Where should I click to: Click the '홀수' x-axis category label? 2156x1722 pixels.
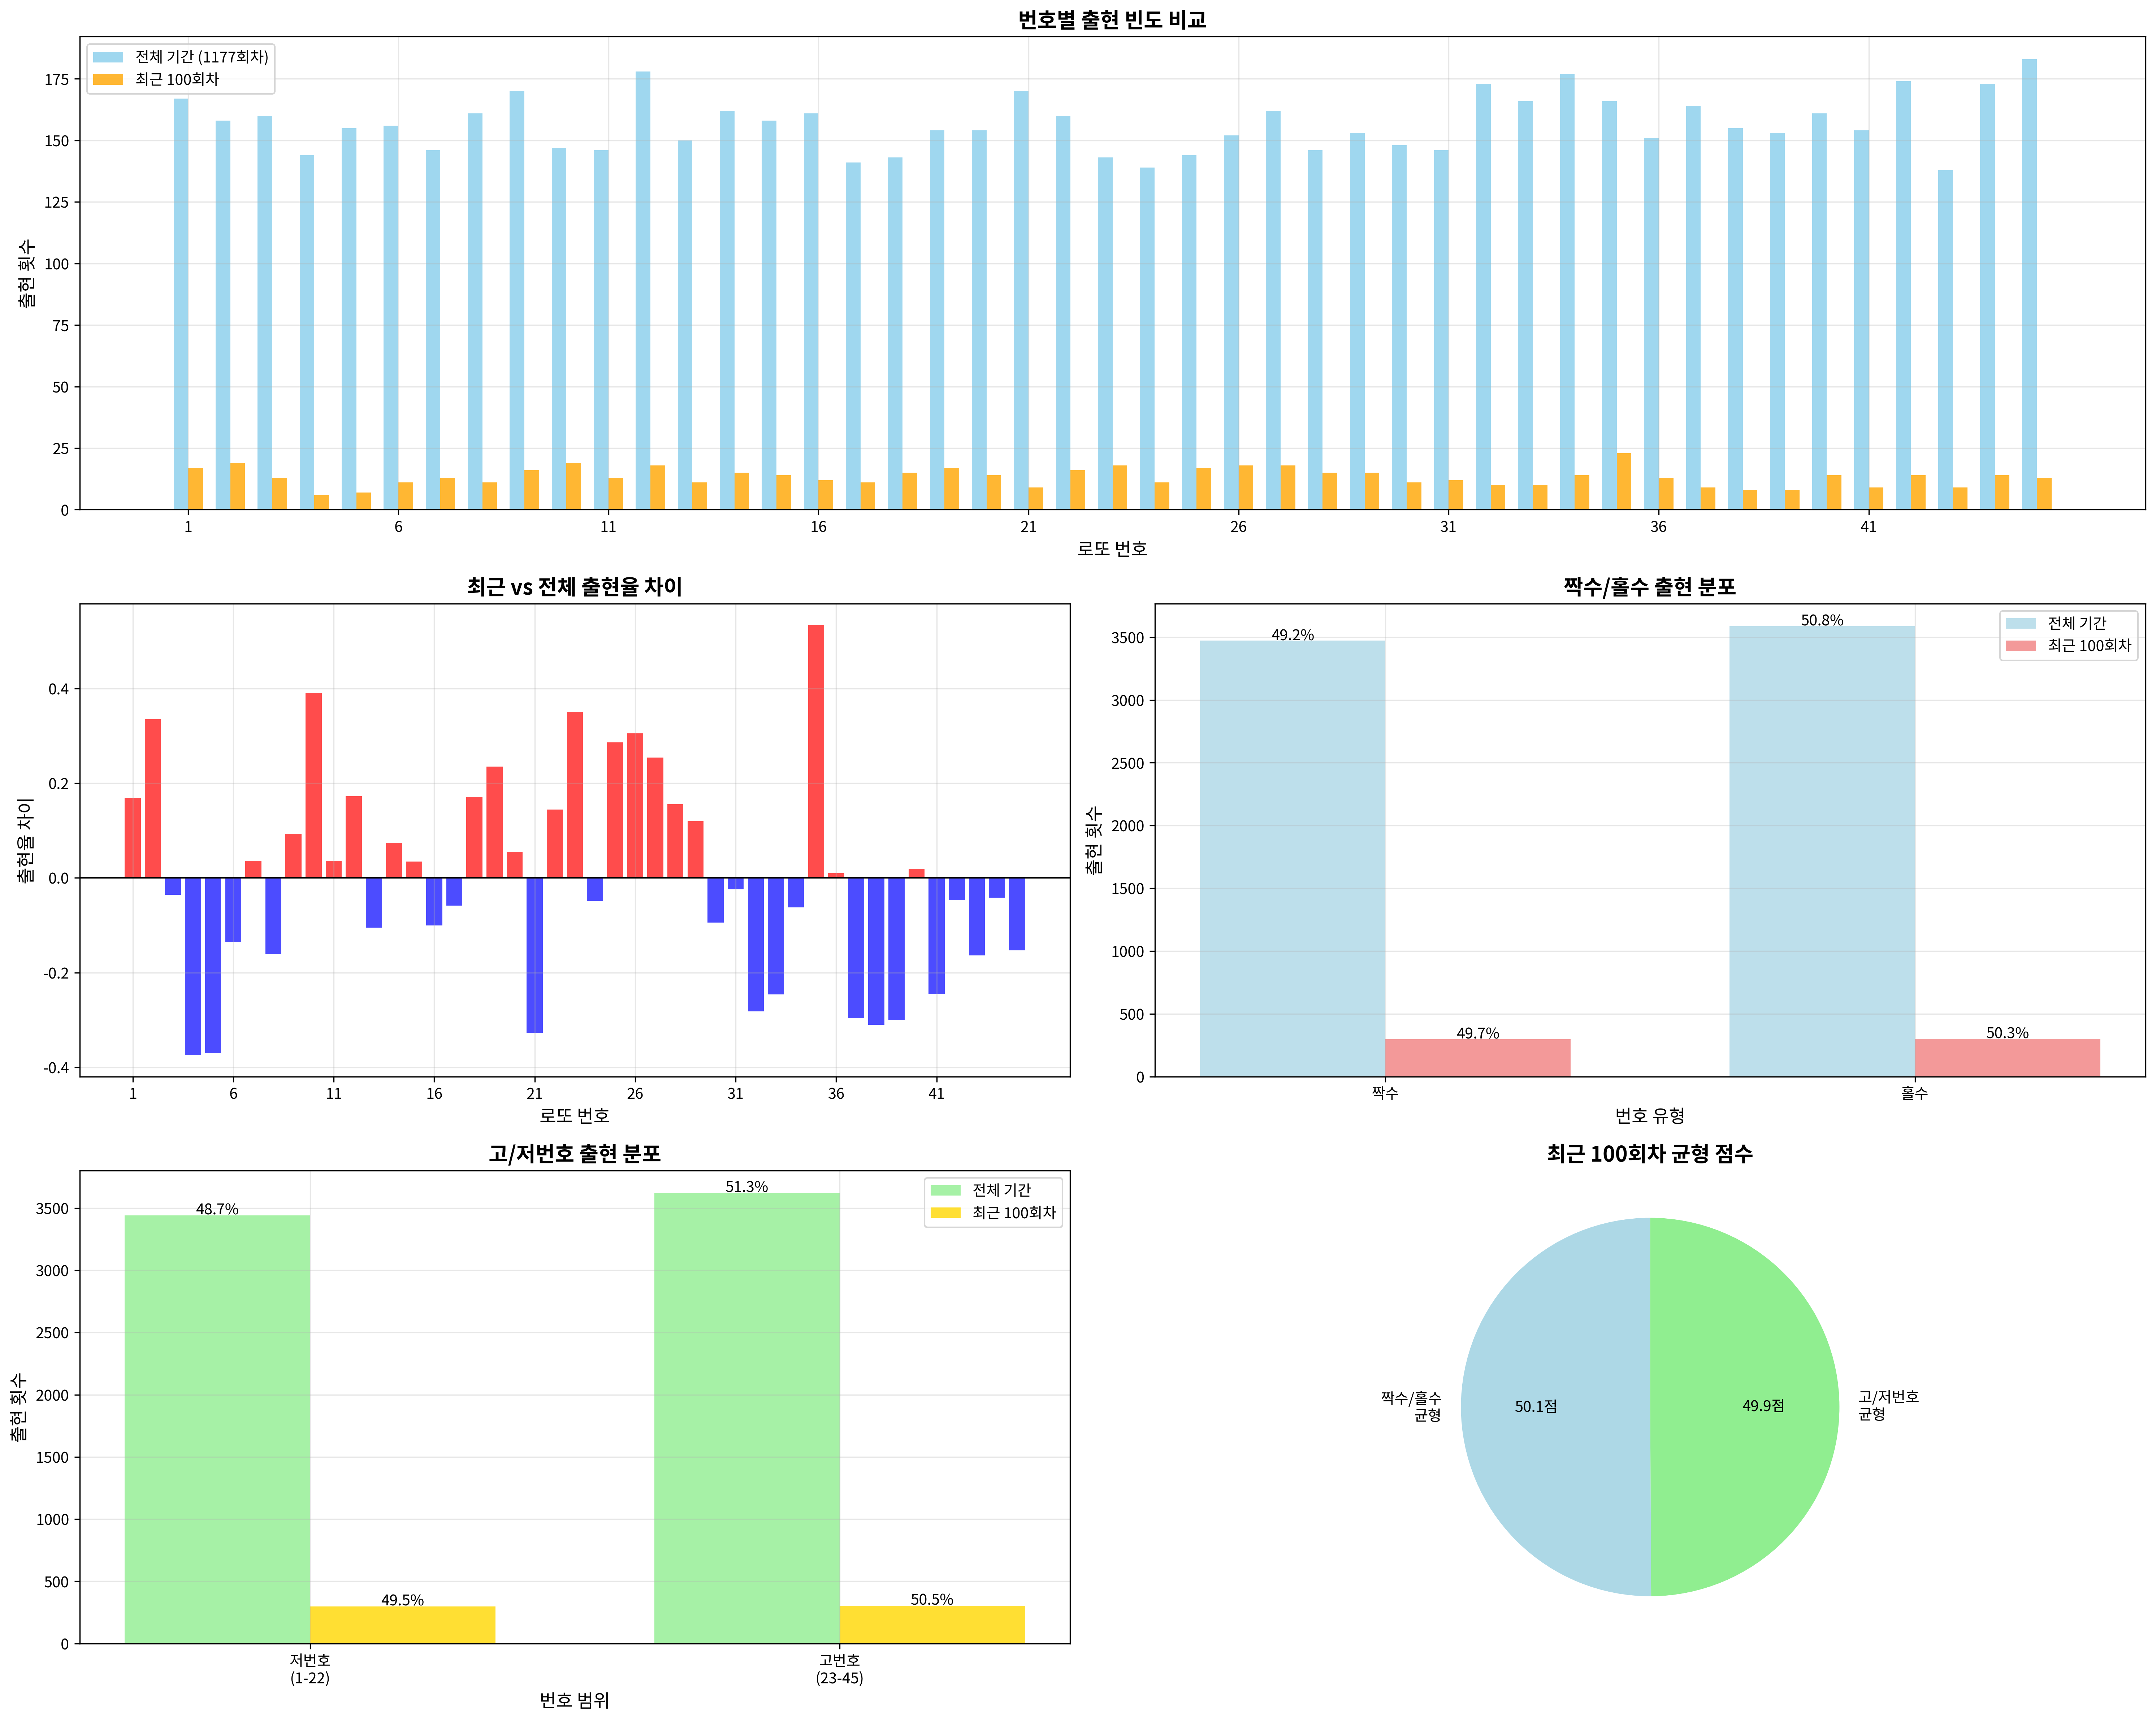(1914, 1093)
